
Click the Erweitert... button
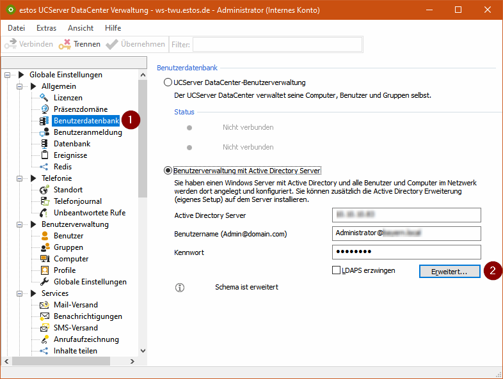(449, 271)
